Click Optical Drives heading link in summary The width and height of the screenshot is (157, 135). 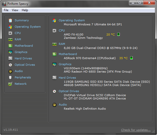pyautogui.click(x=69, y=91)
